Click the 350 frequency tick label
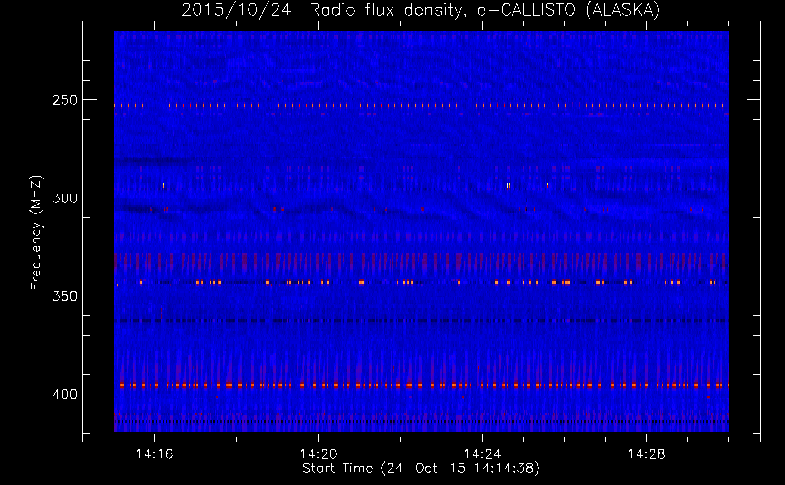The width and height of the screenshot is (785, 485). pos(65,296)
